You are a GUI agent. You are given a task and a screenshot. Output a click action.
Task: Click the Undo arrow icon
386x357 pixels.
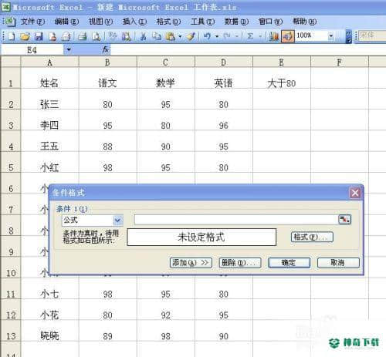coord(207,36)
